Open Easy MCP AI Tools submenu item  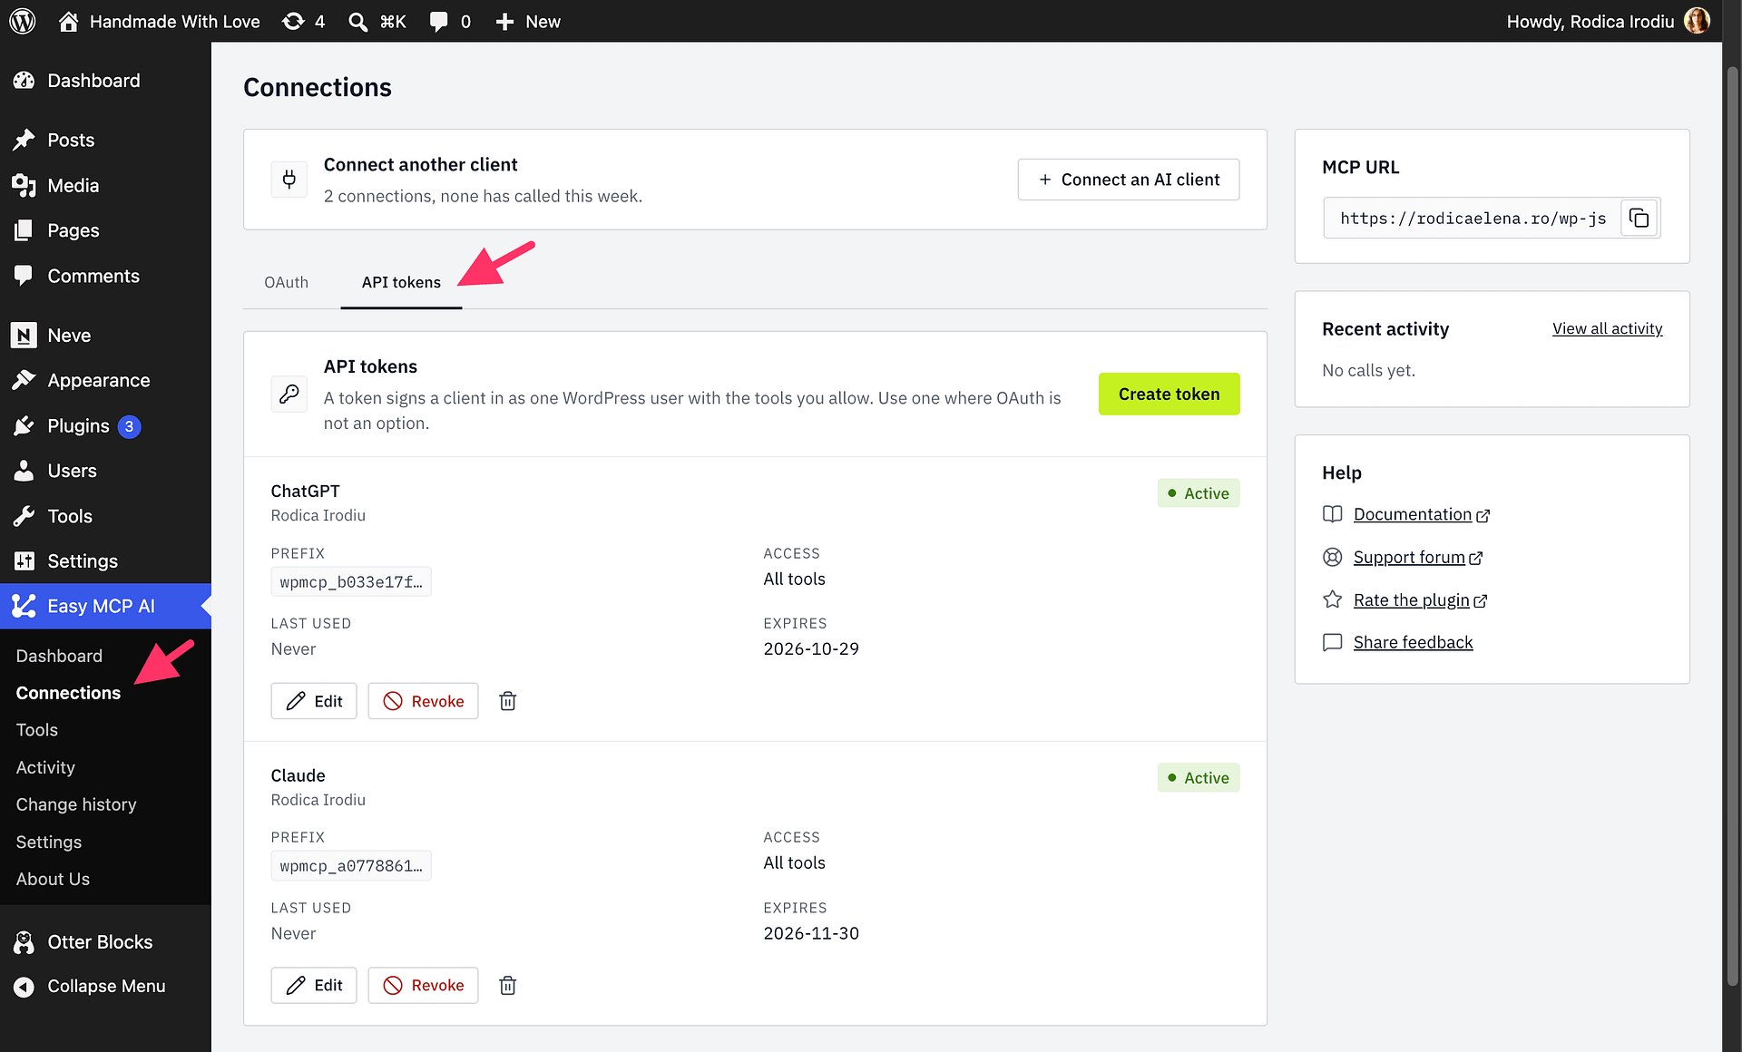37,730
